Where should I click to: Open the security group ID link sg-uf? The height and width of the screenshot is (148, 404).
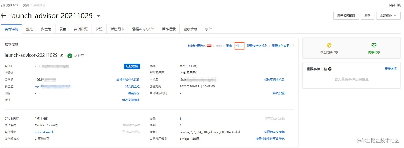coord(53,86)
